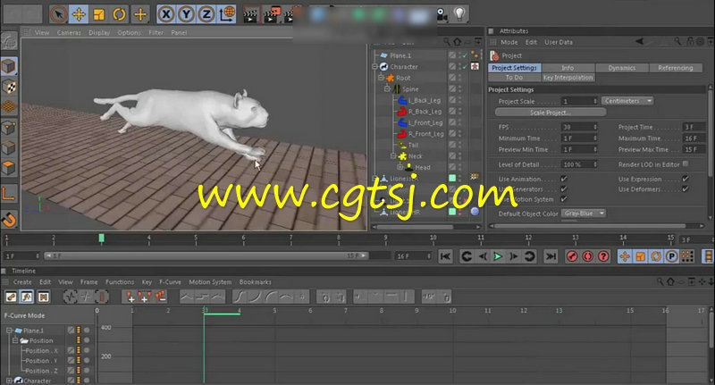Select Texture mode checkered icon in sidebar
Screen dimensions: 715x385
9,87
